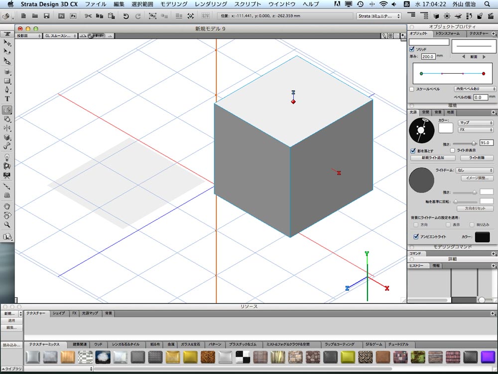Check the 映り込み checkbox
Viewport: 498px width, 374px height.
(x=472, y=225)
